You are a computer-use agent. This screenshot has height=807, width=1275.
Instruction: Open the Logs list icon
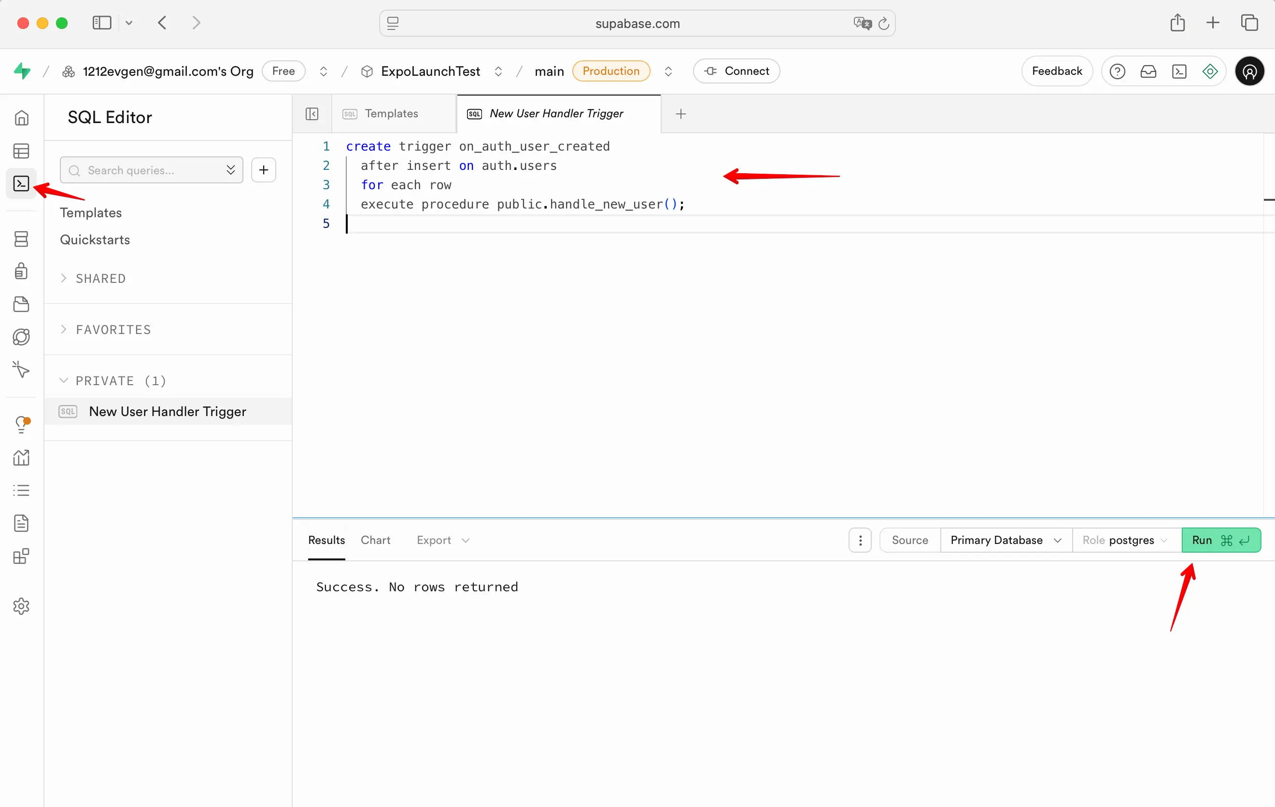pyautogui.click(x=21, y=490)
